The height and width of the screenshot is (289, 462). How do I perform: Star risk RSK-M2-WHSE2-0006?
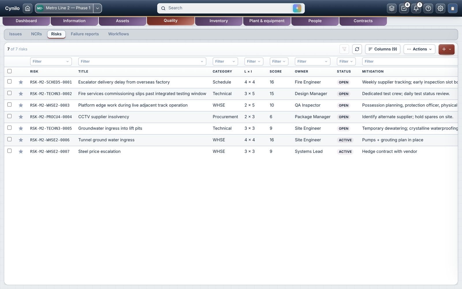click(x=21, y=140)
